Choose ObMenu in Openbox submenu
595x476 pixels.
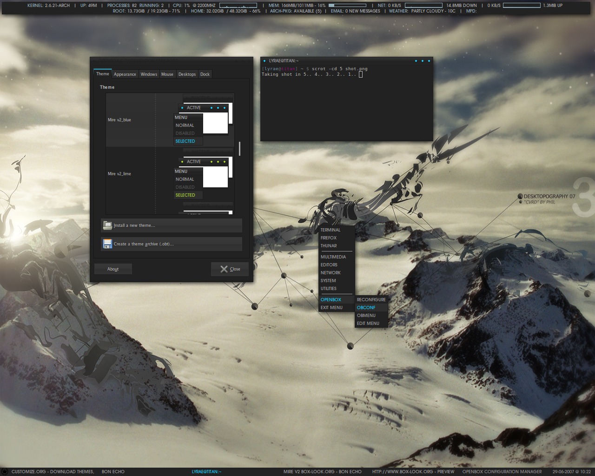371,315
